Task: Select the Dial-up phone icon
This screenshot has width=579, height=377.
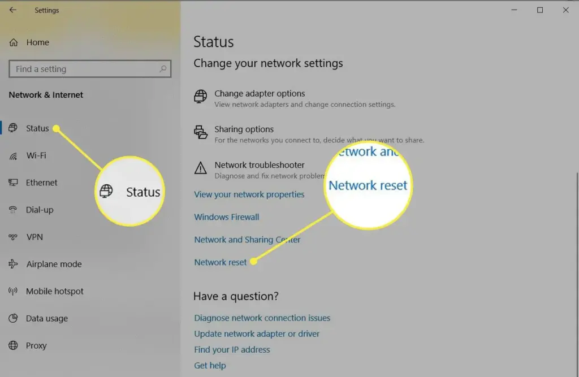Action: click(13, 210)
